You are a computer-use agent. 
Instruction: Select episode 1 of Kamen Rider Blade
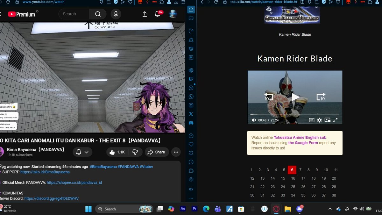click(251, 170)
